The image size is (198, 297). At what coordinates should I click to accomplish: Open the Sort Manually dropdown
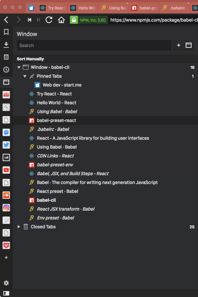pos(30,59)
